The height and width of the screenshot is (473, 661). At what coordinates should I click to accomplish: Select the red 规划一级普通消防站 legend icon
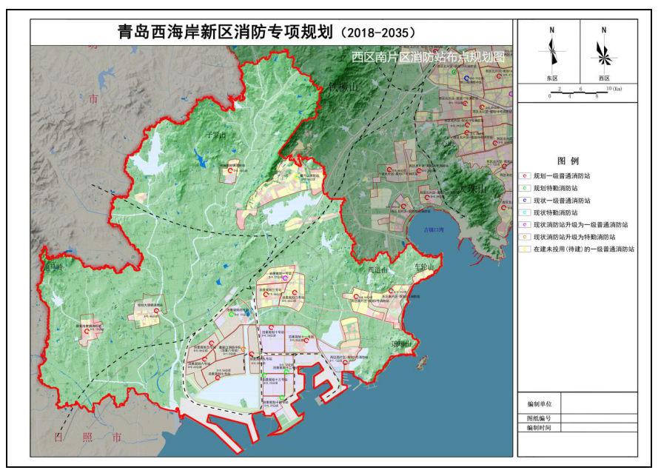(x=525, y=176)
